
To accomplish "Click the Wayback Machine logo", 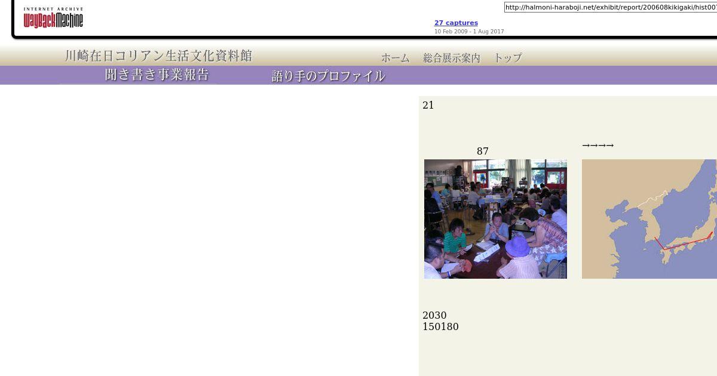I will (53, 18).
